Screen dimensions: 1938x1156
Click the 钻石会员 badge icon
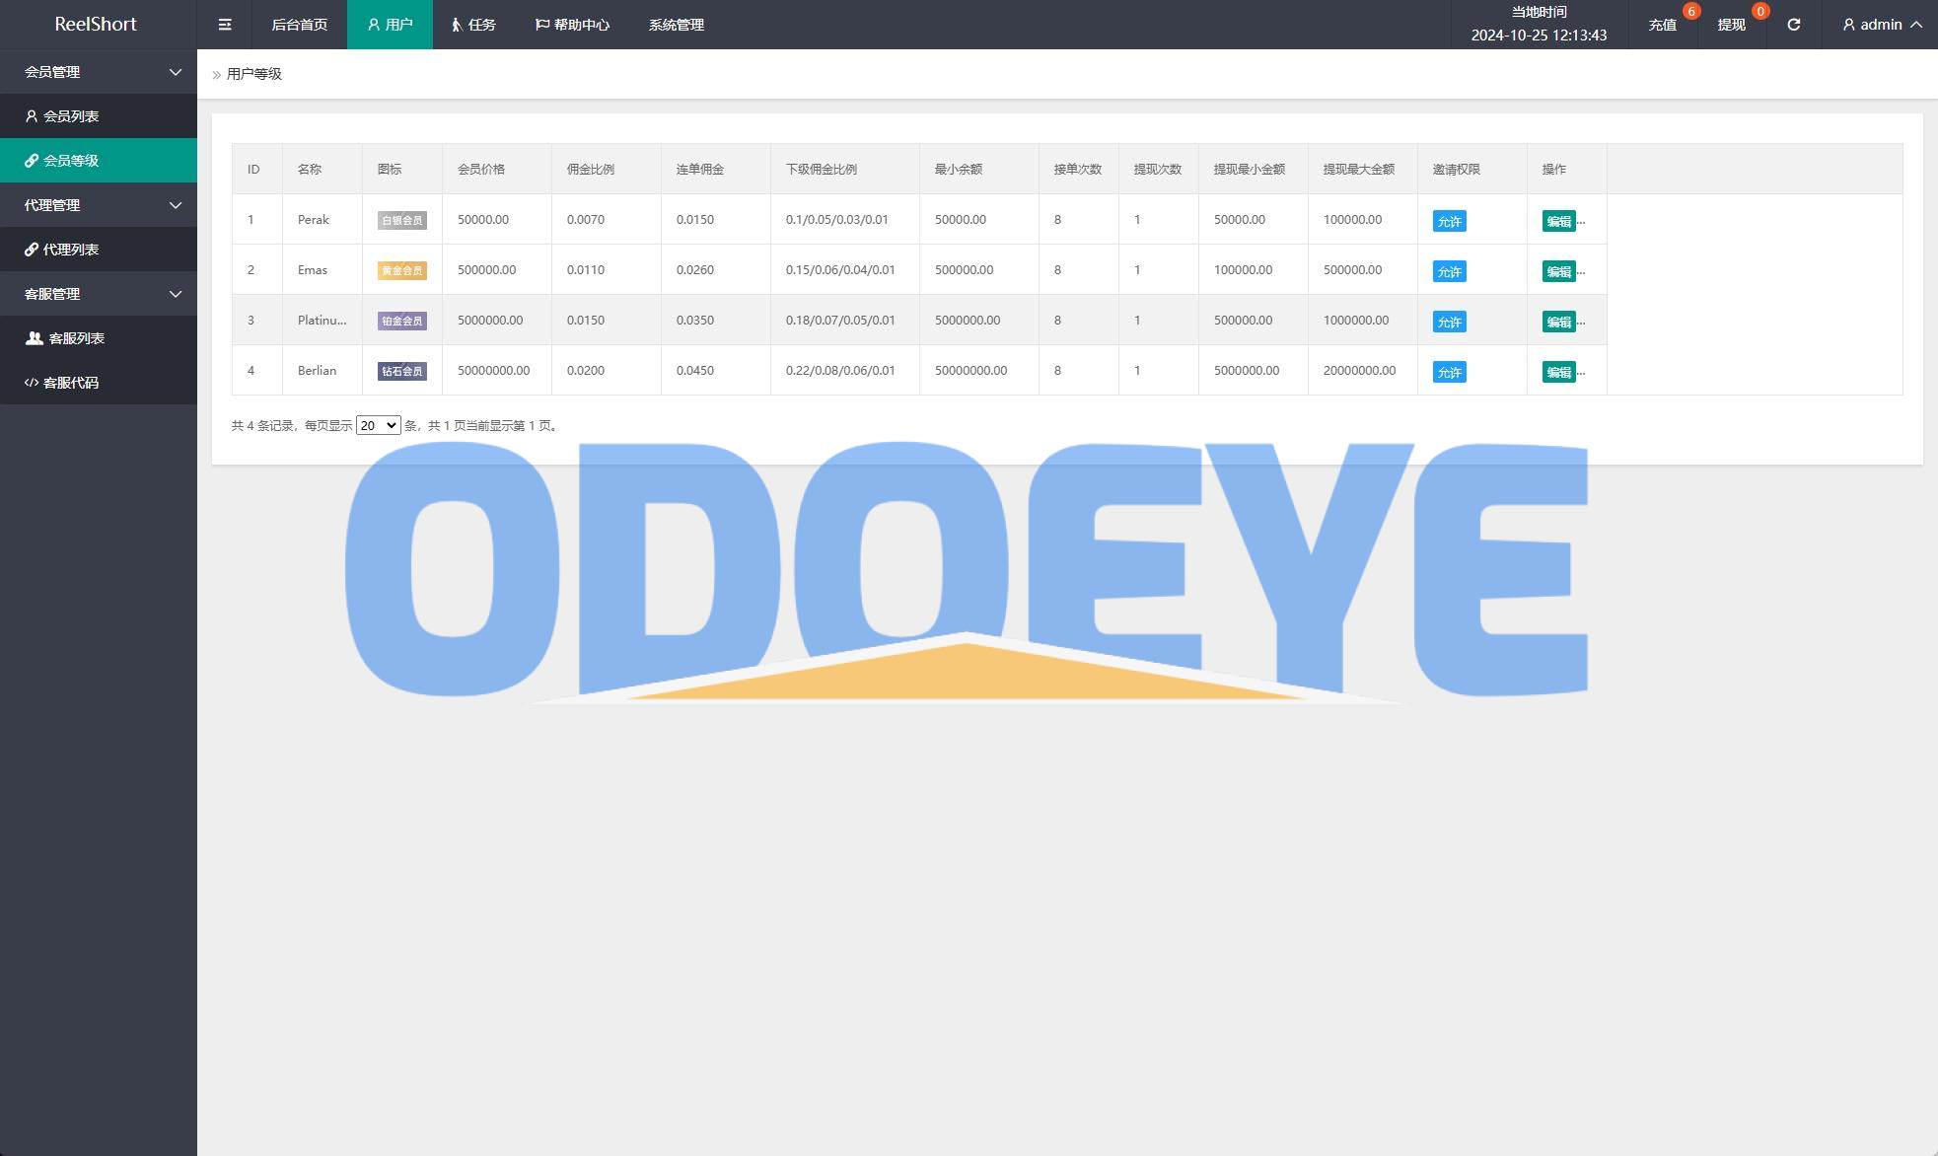point(401,371)
